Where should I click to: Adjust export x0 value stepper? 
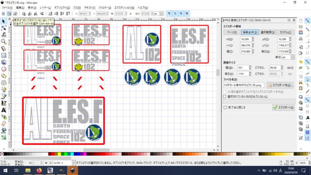coord(253,39)
